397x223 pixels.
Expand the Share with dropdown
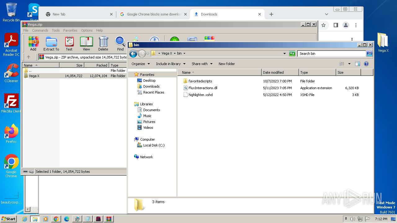(x=202, y=64)
